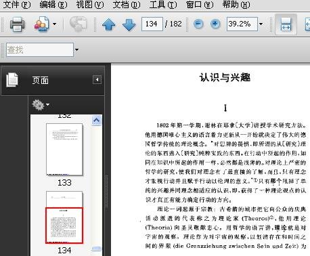310x256 pixels.
Task: Click the Find (查找) search box
Action: tap(40, 49)
